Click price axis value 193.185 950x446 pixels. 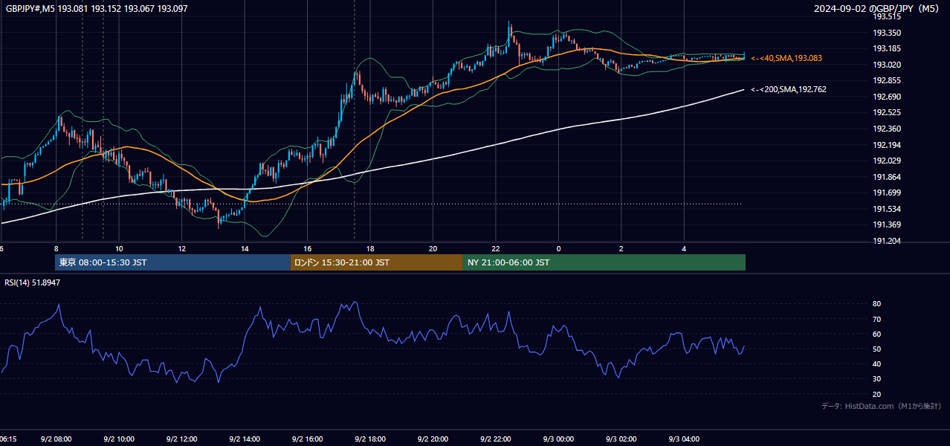pyautogui.click(x=887, y=48)
